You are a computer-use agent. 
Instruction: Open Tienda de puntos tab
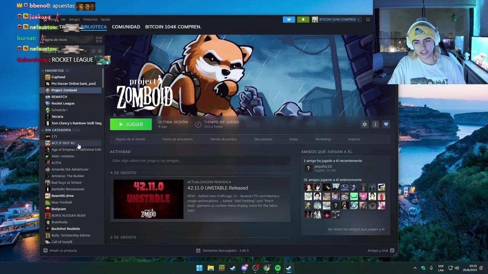tap(223, 139)
